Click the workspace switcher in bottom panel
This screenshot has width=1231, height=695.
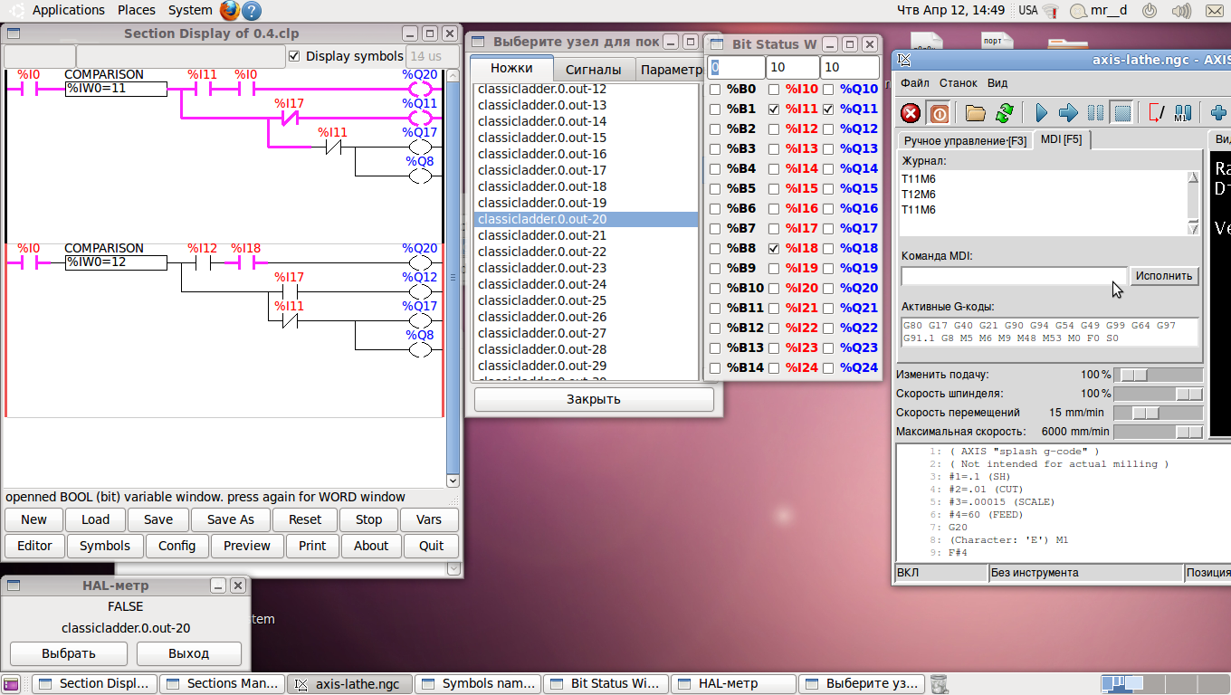pos(1164,684)
